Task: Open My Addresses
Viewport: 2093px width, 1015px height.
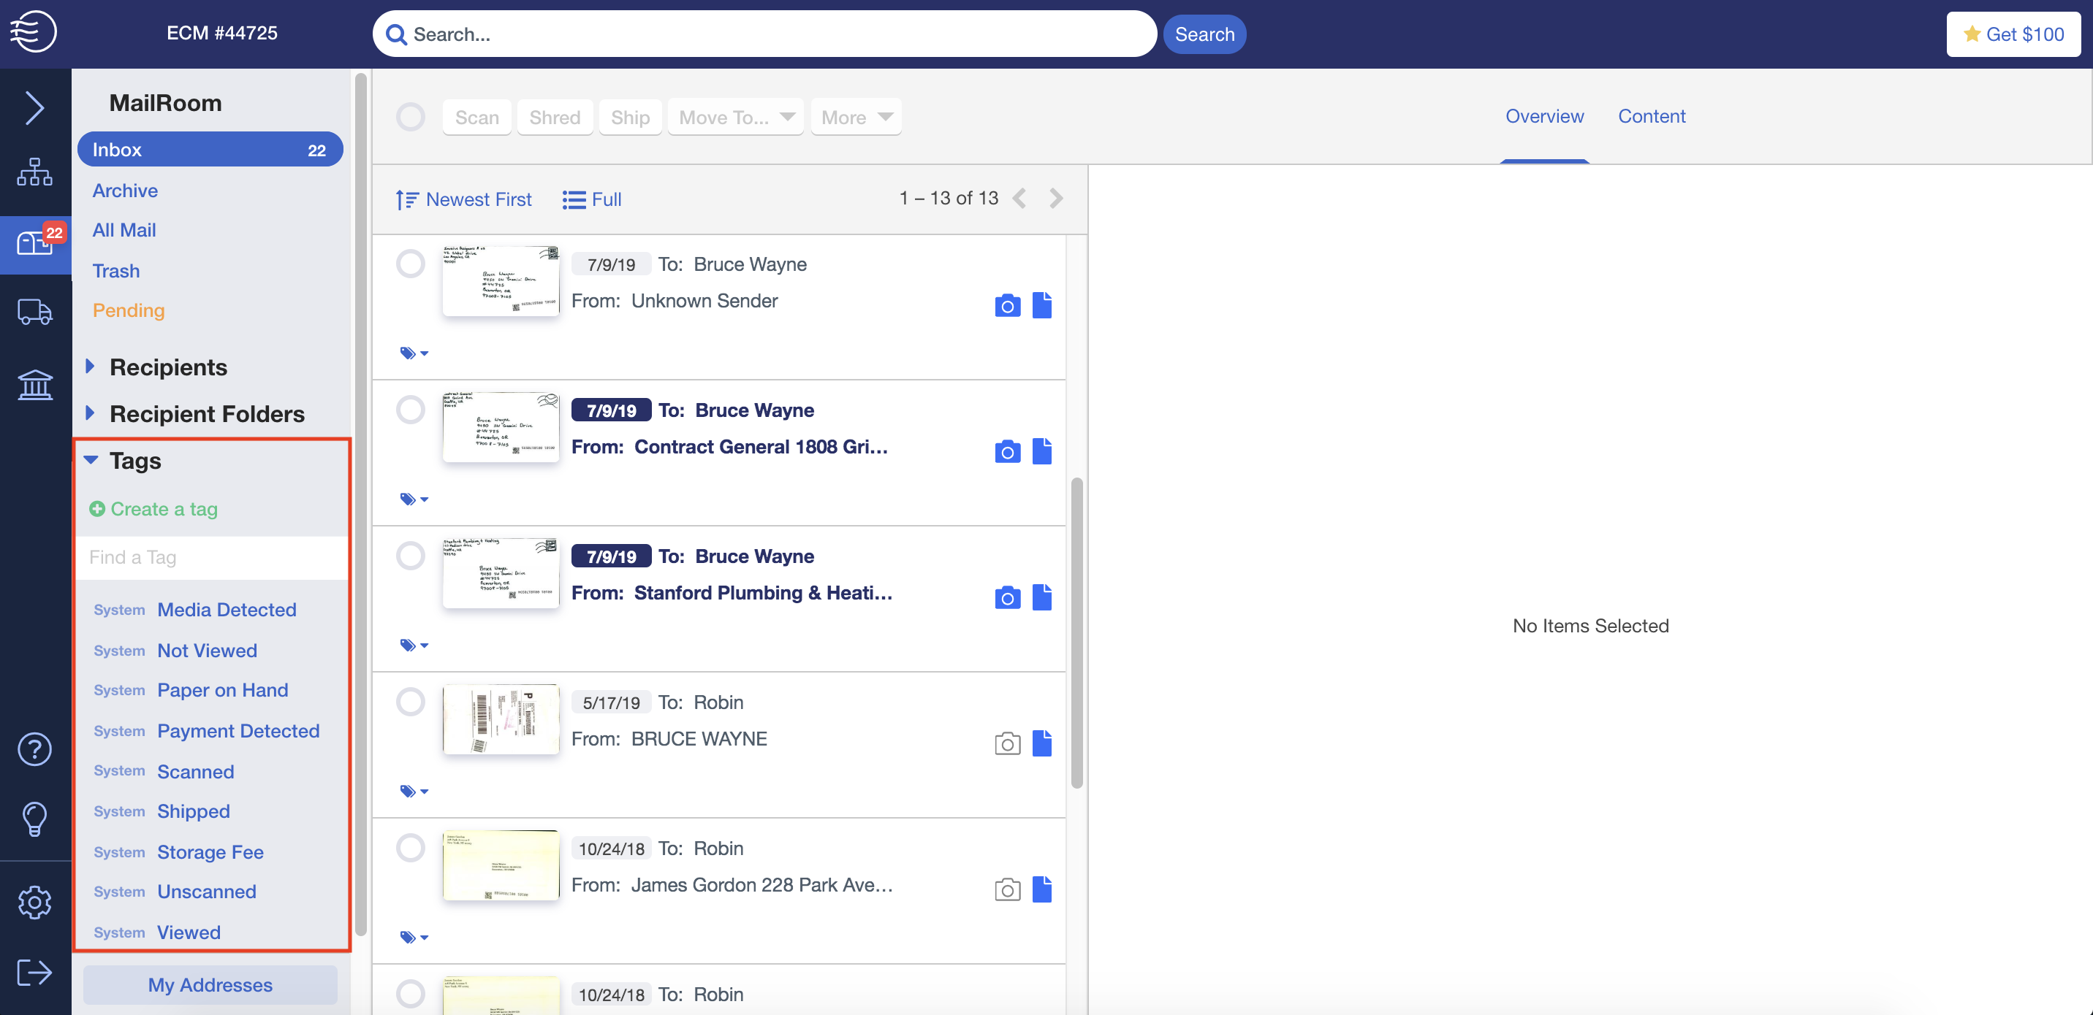Action: (210, 985)
